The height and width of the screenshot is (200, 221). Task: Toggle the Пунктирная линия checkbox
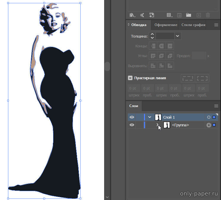click(x=130, y=78)
